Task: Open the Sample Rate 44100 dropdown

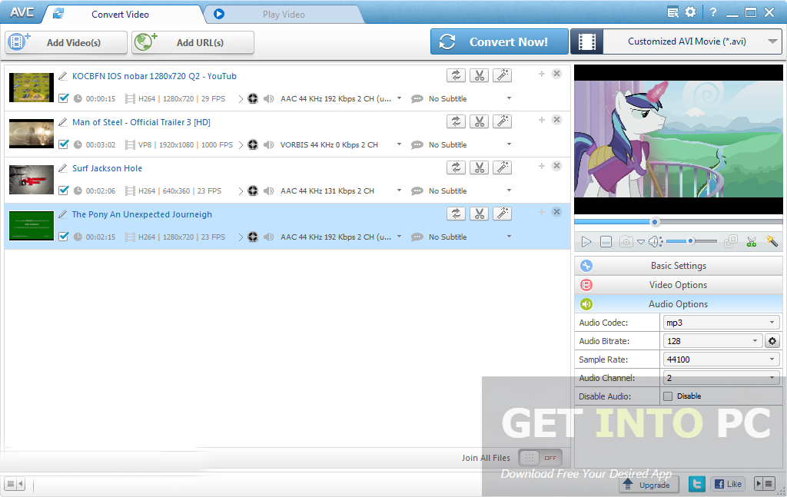Action: point(721,359)
